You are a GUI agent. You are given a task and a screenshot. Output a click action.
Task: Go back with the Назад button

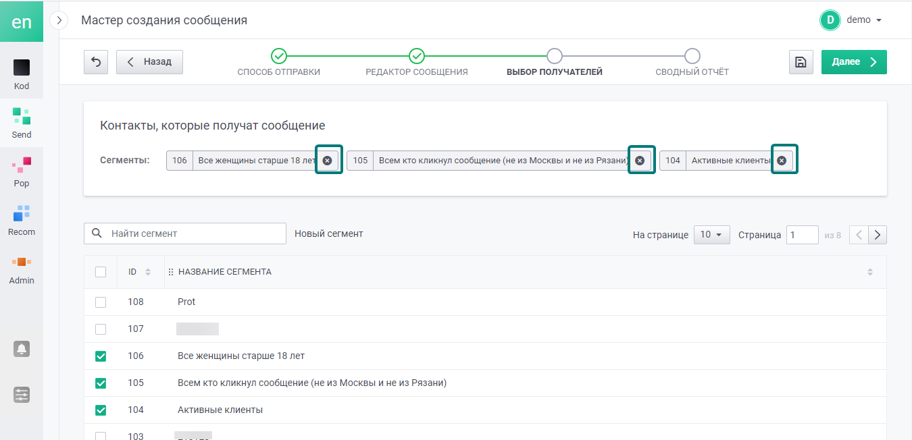click(149, 62)
